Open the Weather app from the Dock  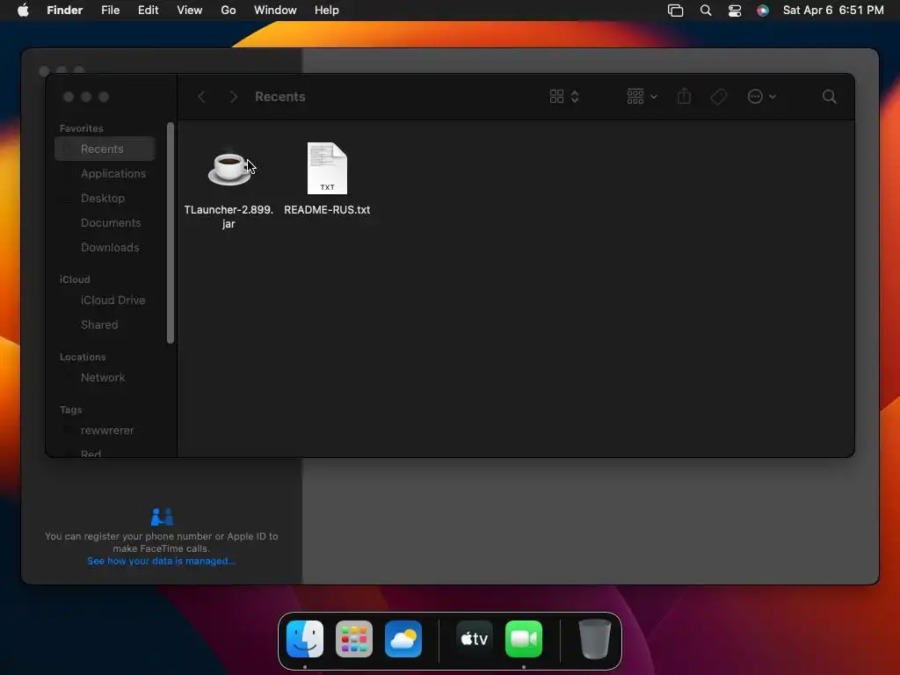coord(403,639)
